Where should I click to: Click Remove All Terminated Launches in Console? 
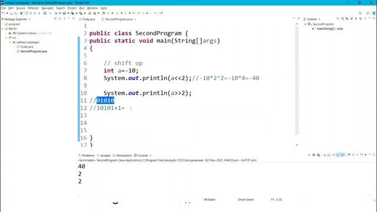pos(319,155)
